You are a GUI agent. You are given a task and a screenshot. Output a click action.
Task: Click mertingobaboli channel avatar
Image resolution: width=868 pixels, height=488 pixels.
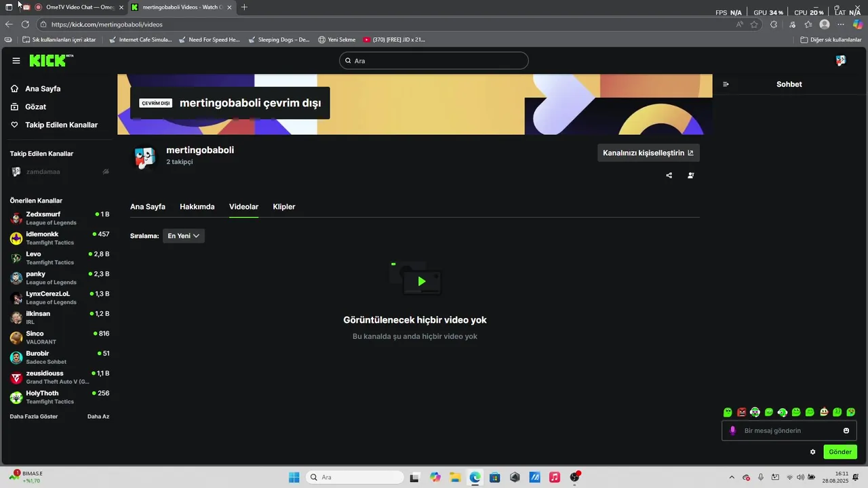click(x=144, y=157)
